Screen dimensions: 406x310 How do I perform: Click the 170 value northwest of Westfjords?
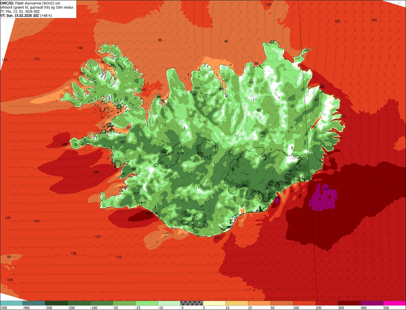[36, 59]
